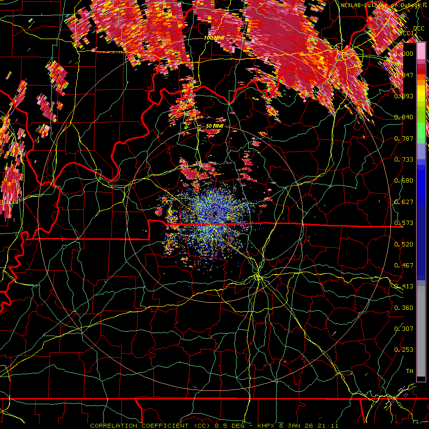Click the 0.573 color scale value

(404, 223)
